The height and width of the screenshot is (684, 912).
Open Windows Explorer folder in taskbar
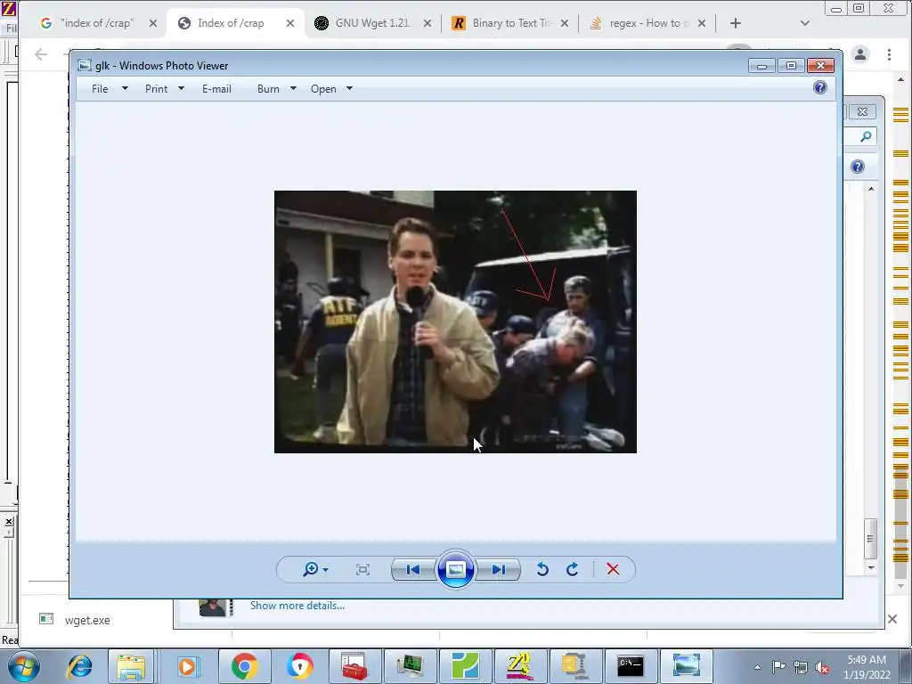pyautogui.click(x=131, y=666)
